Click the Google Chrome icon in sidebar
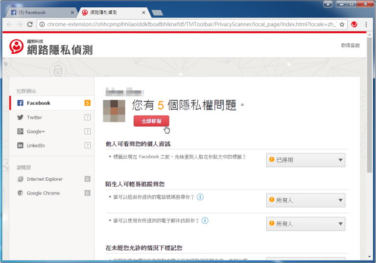The image size is (376, 263). pyautogui.click(x=21, y=193)
